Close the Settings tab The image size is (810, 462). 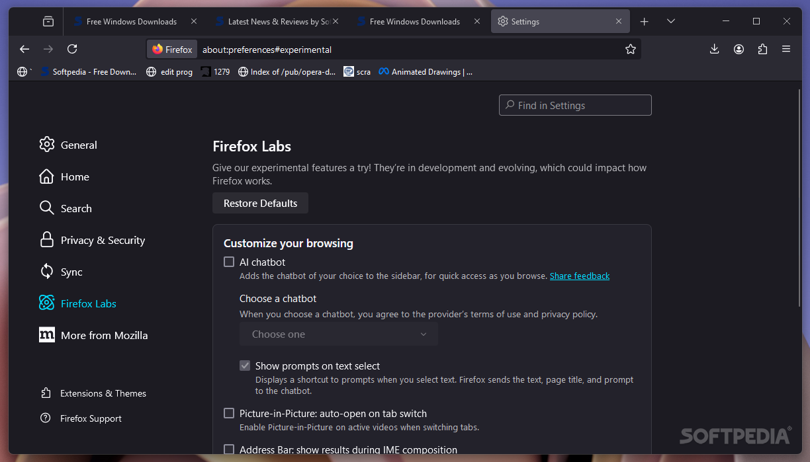click(x=619, y=21)
